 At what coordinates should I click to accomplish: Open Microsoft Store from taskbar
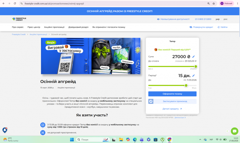[156, 140]
